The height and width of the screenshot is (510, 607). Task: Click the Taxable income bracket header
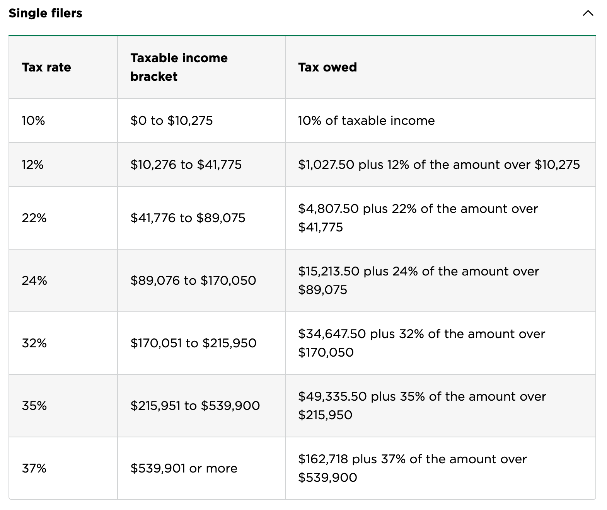tap(179, 67)
